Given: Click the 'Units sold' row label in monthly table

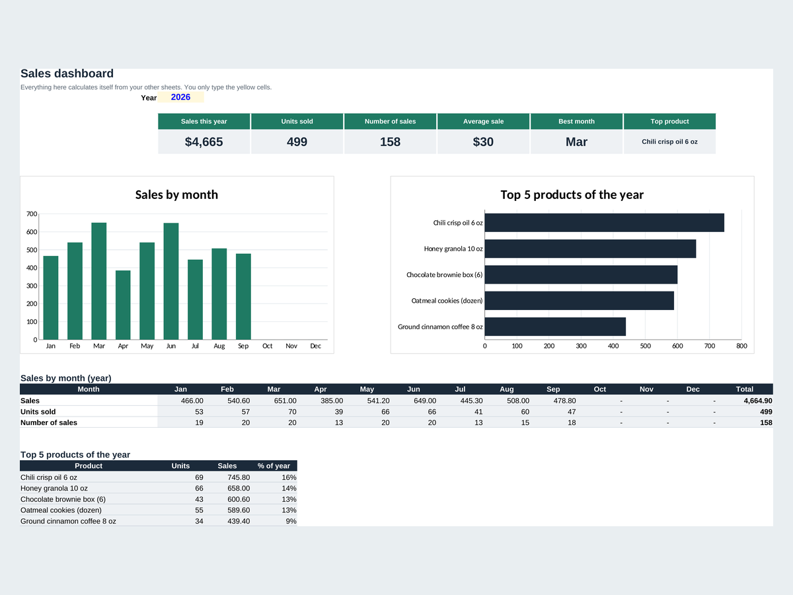Looking at the screenshot, I should click(89, 412).
